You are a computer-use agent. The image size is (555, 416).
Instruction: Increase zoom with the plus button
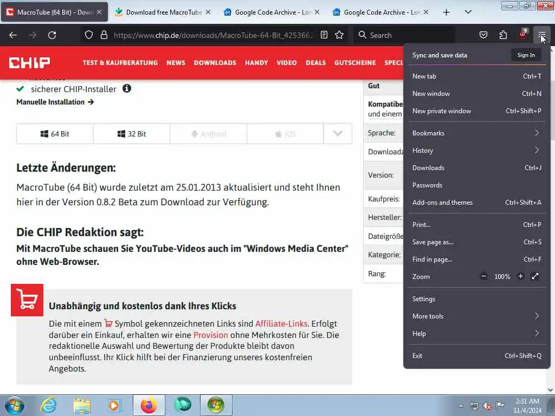[520, 276]
